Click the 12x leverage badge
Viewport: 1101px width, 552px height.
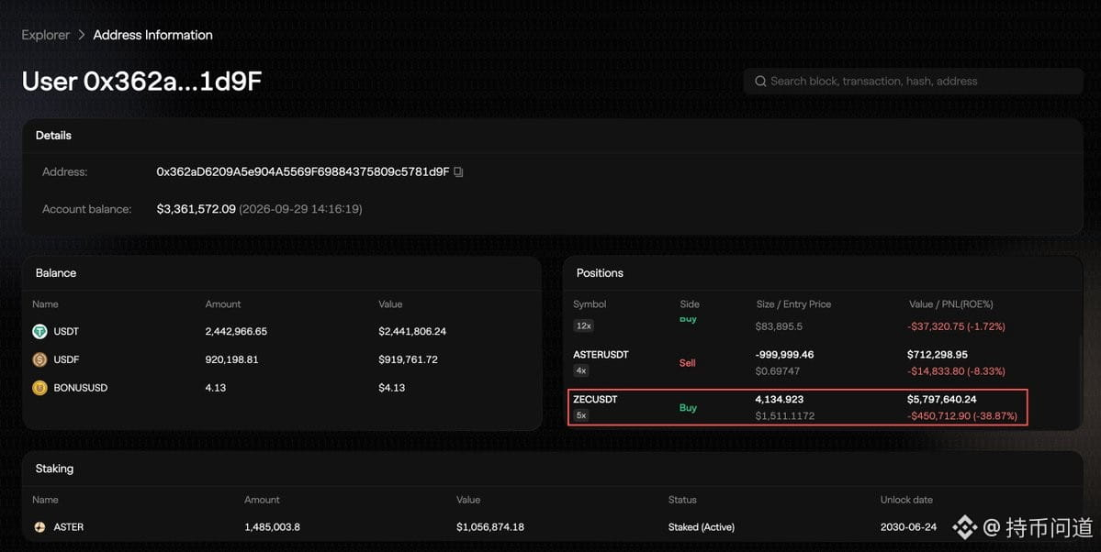point(583,326)
